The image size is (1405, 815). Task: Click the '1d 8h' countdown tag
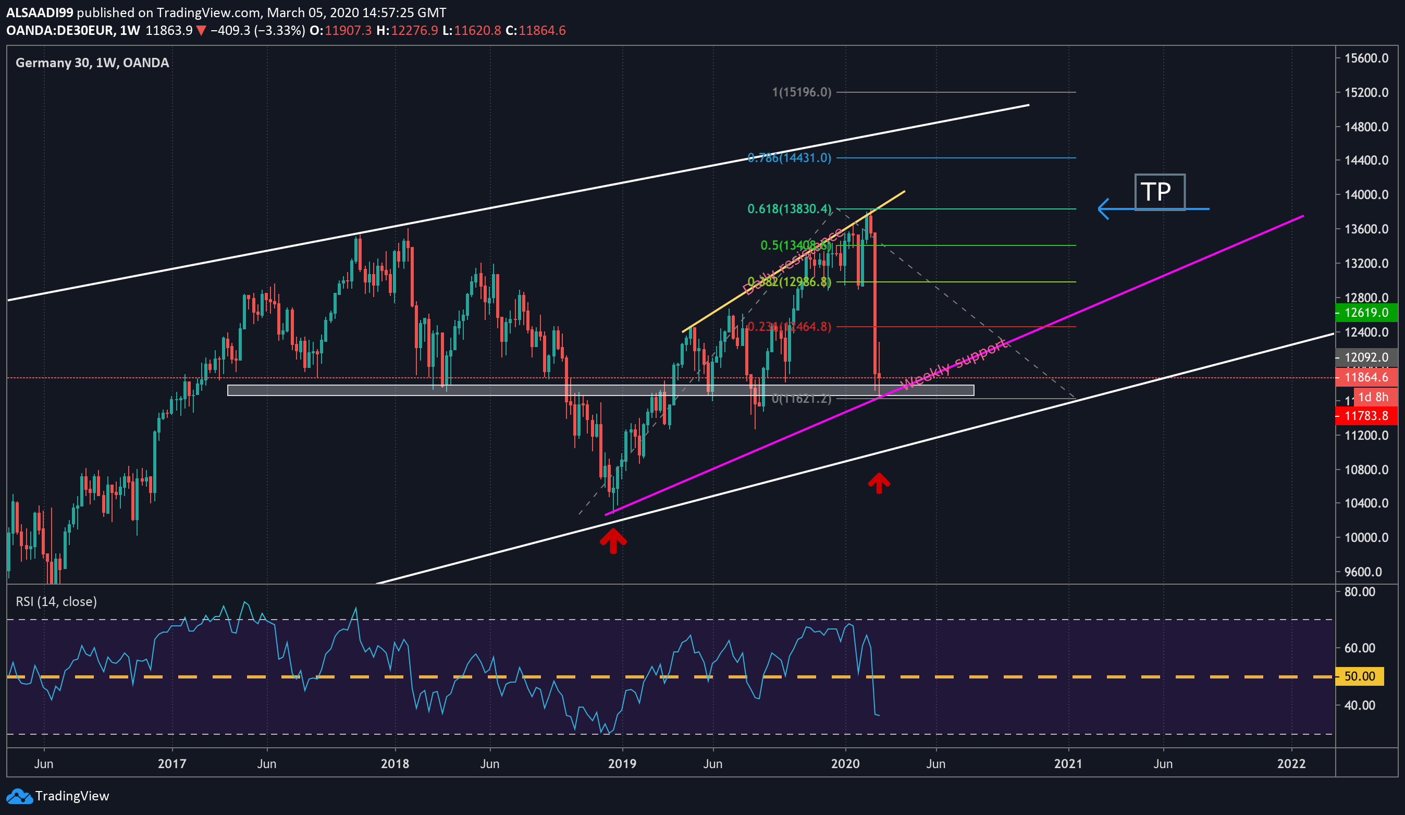(x=1375, y=397)
